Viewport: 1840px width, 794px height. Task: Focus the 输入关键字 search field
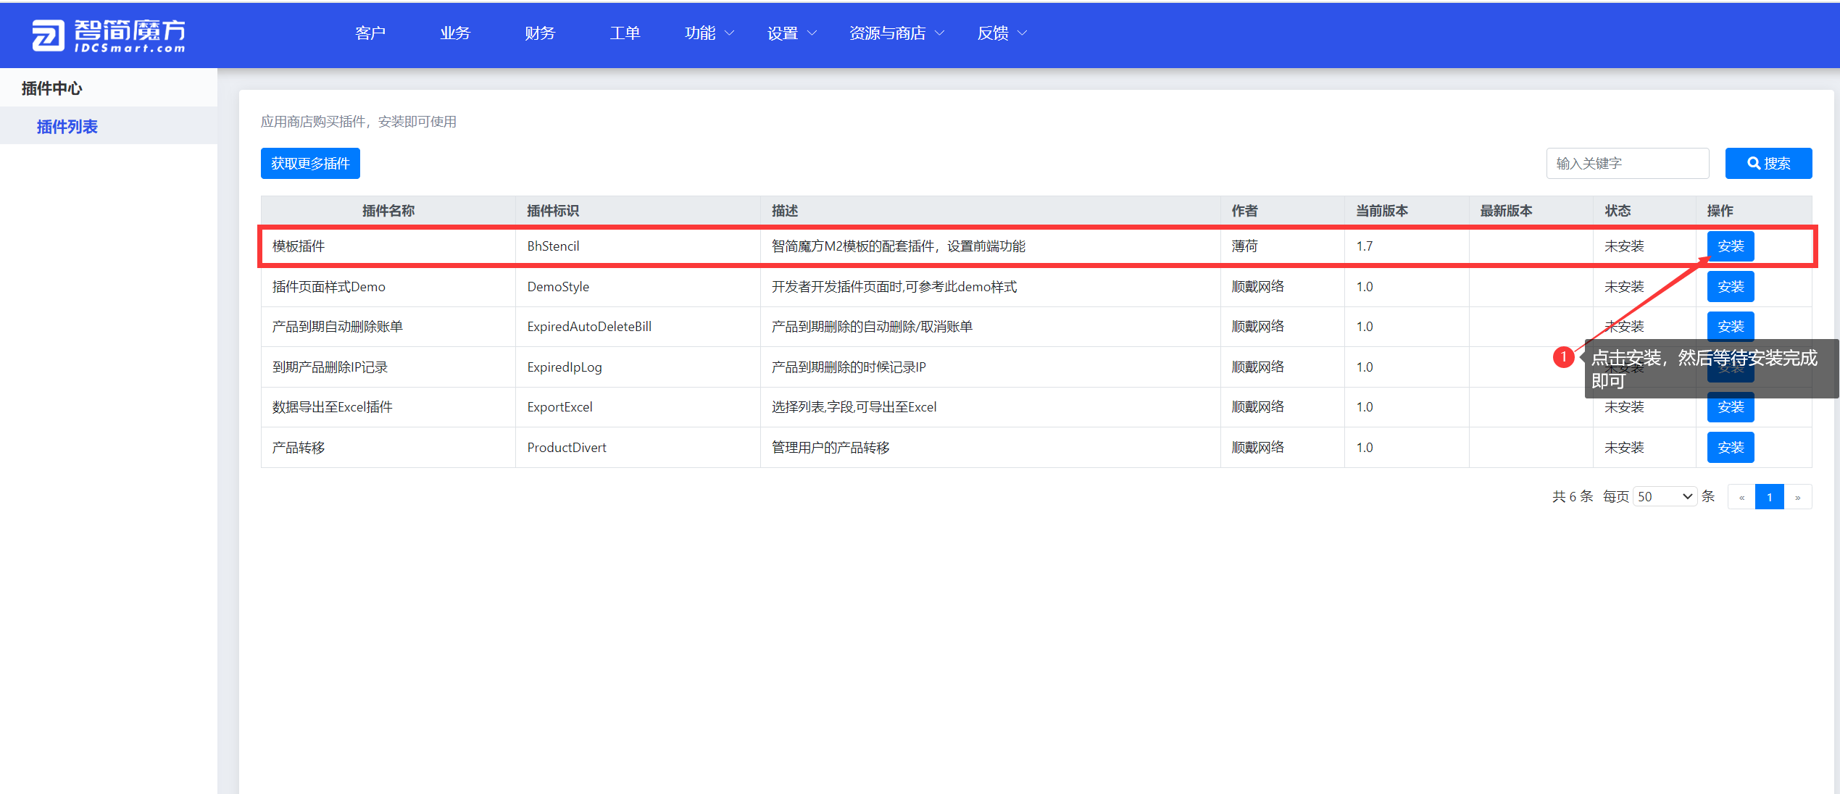pyautogui.click(x=1627, y=164)
